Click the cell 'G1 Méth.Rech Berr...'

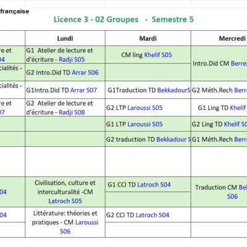pos(219,140)
